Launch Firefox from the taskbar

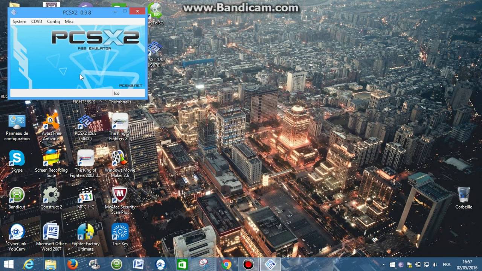coord(72,264)
